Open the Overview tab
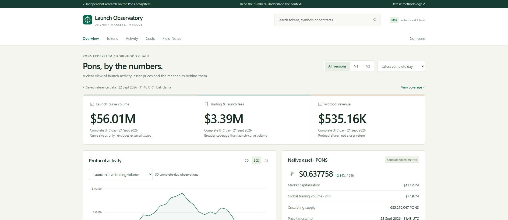508x220 pixels. click(91, 39)
